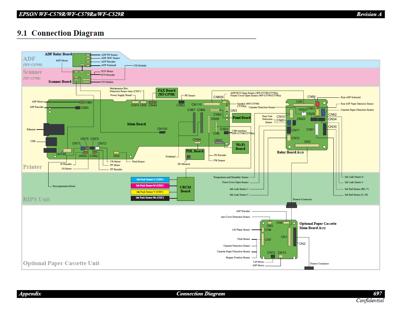The height and width of the screenshot is (309, 402).
Task: Click the ADF Relay Board label
Action: click(58, 54)
